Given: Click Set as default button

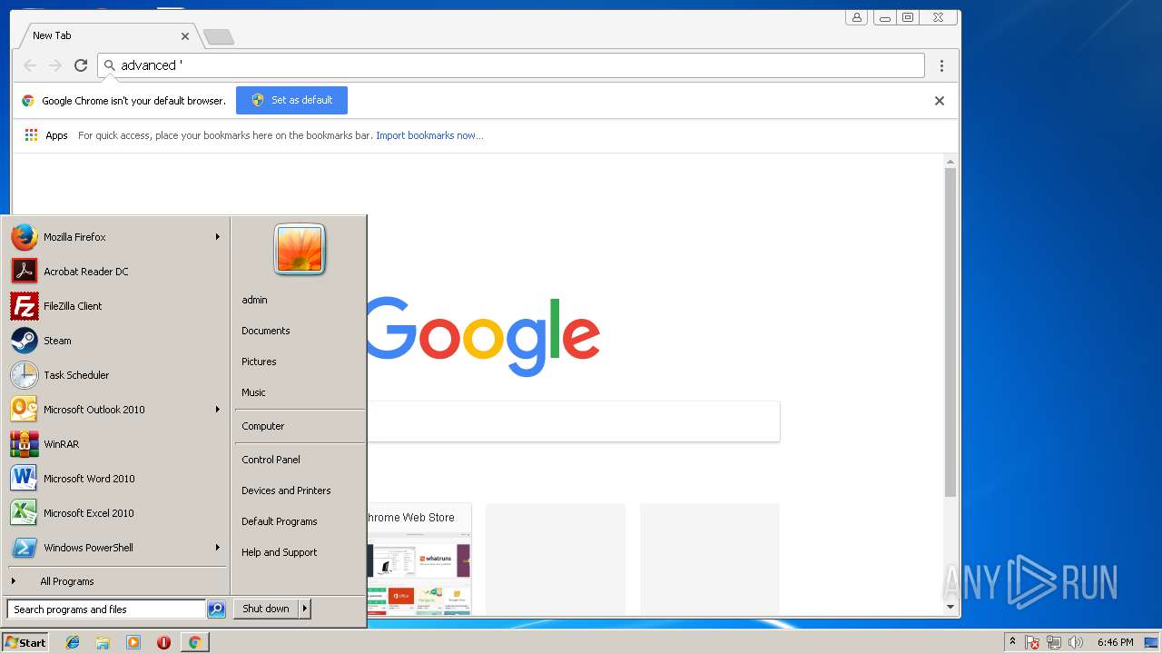Looking at the screenshot, I should point(291,100).
